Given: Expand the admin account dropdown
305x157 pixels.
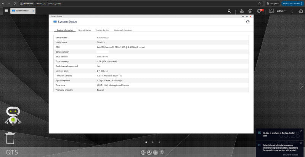Looking at the screenshot, I should click(x=281, y=11).
